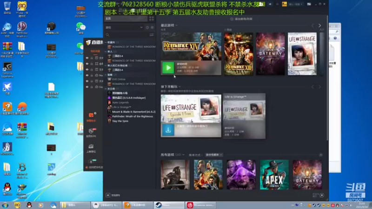This screenshot has height=209, width=372.
Task: Open EVE Gateway cover in recent games shelf
Action: point(270,54)
